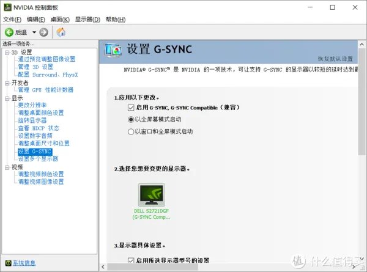Click the System Information icon
Viewport: 367px width, 272px height.
pos(8,263)
